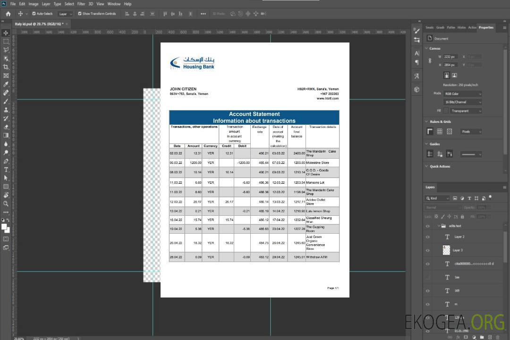
Task: Disable Show Transform Controls checkbox
Action: coord(80,14)
